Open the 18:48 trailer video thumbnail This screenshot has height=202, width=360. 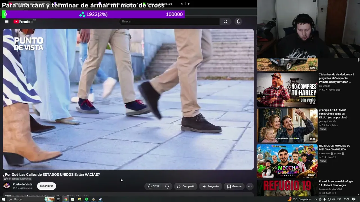[x=287, y=65]
